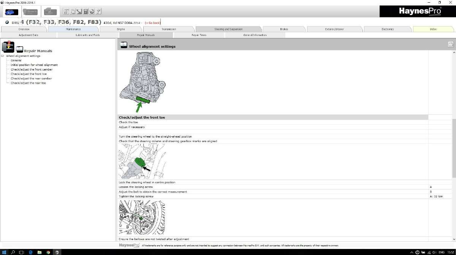Click the BMW logo icon

(7, 22)
